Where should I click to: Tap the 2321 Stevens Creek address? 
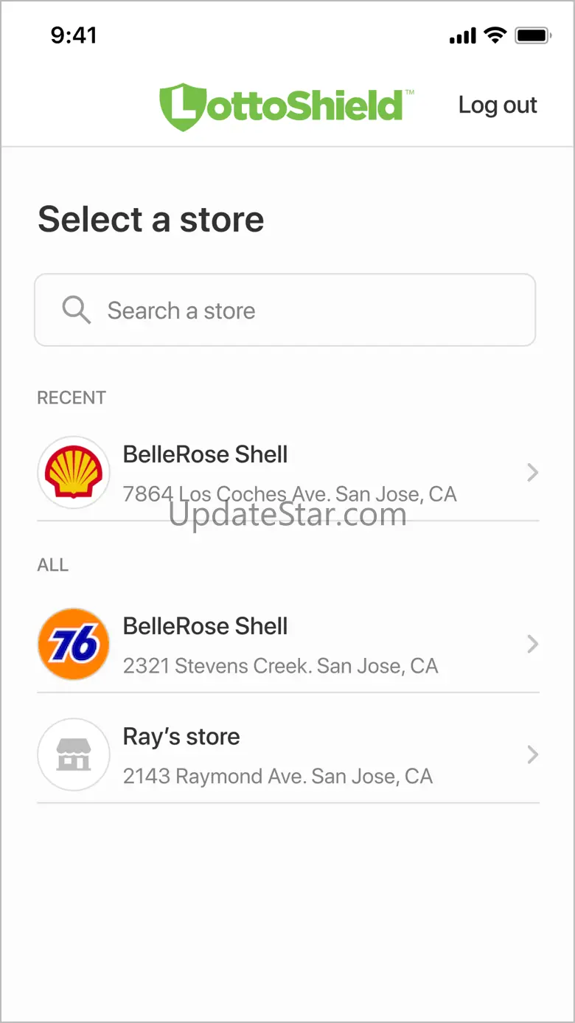pyautogui.click(x=280, y=666)
